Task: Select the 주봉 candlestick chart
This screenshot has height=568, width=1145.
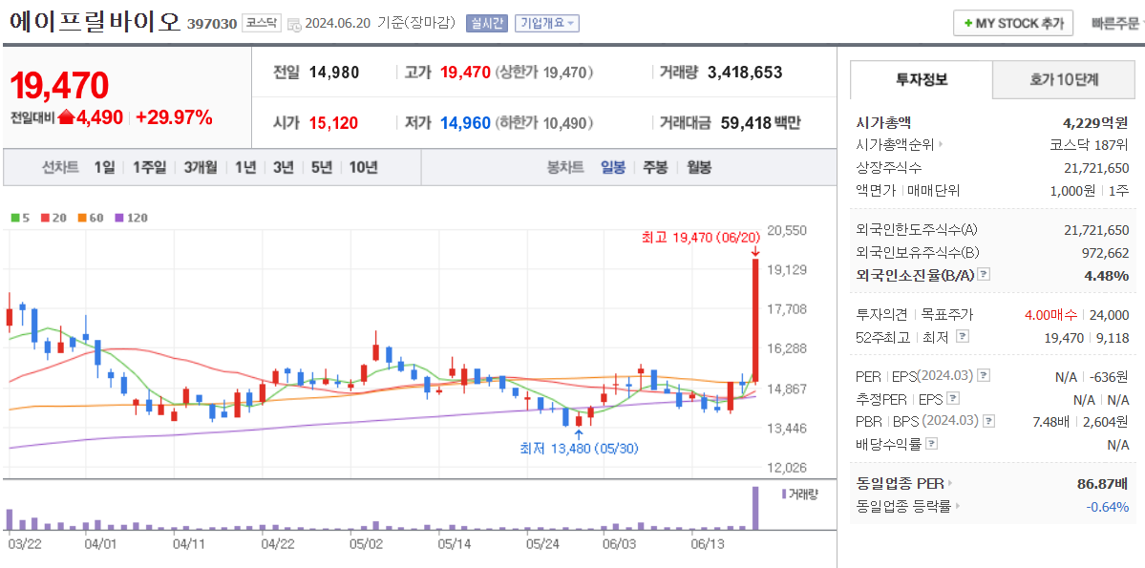Action: tap(655, 167)
